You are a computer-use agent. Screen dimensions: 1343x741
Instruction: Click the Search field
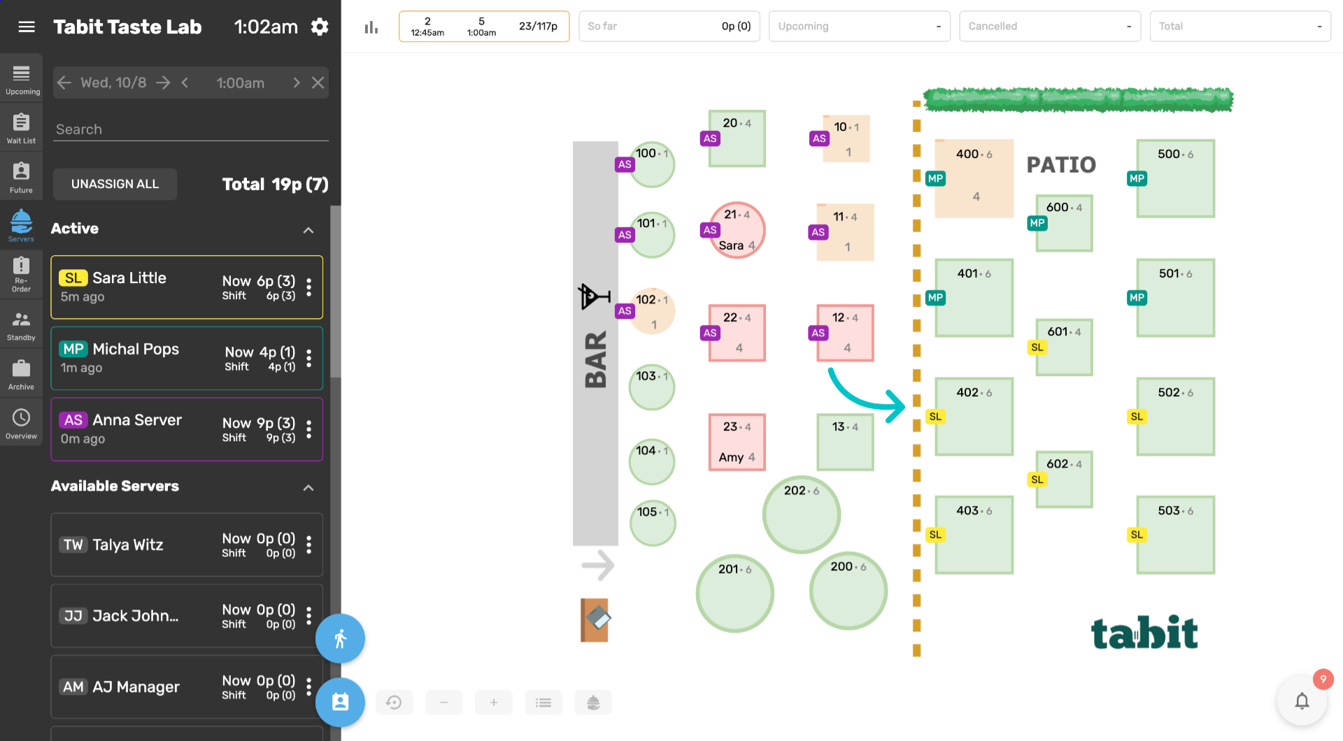click(191, 129)
